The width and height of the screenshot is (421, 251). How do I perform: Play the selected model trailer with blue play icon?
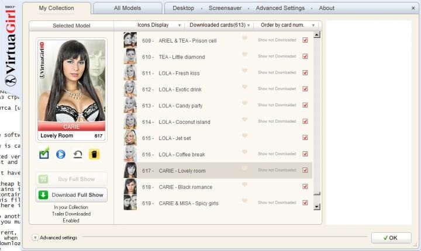[61, 154]
